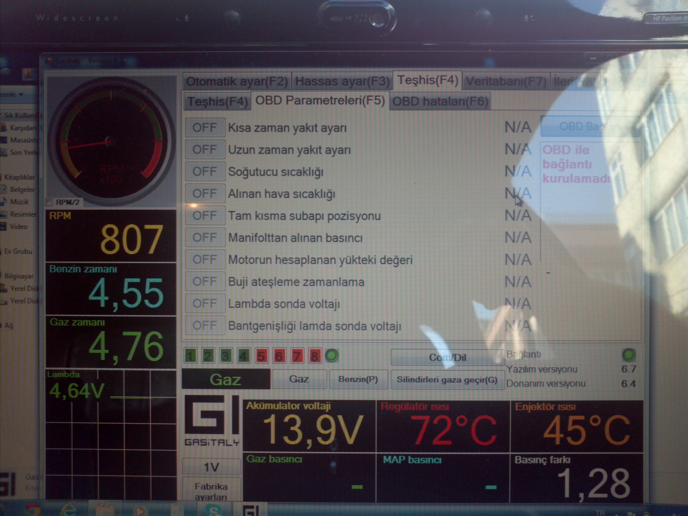
Task: Switch to petrol with Benzin(P) button
Action: (358, 379)
